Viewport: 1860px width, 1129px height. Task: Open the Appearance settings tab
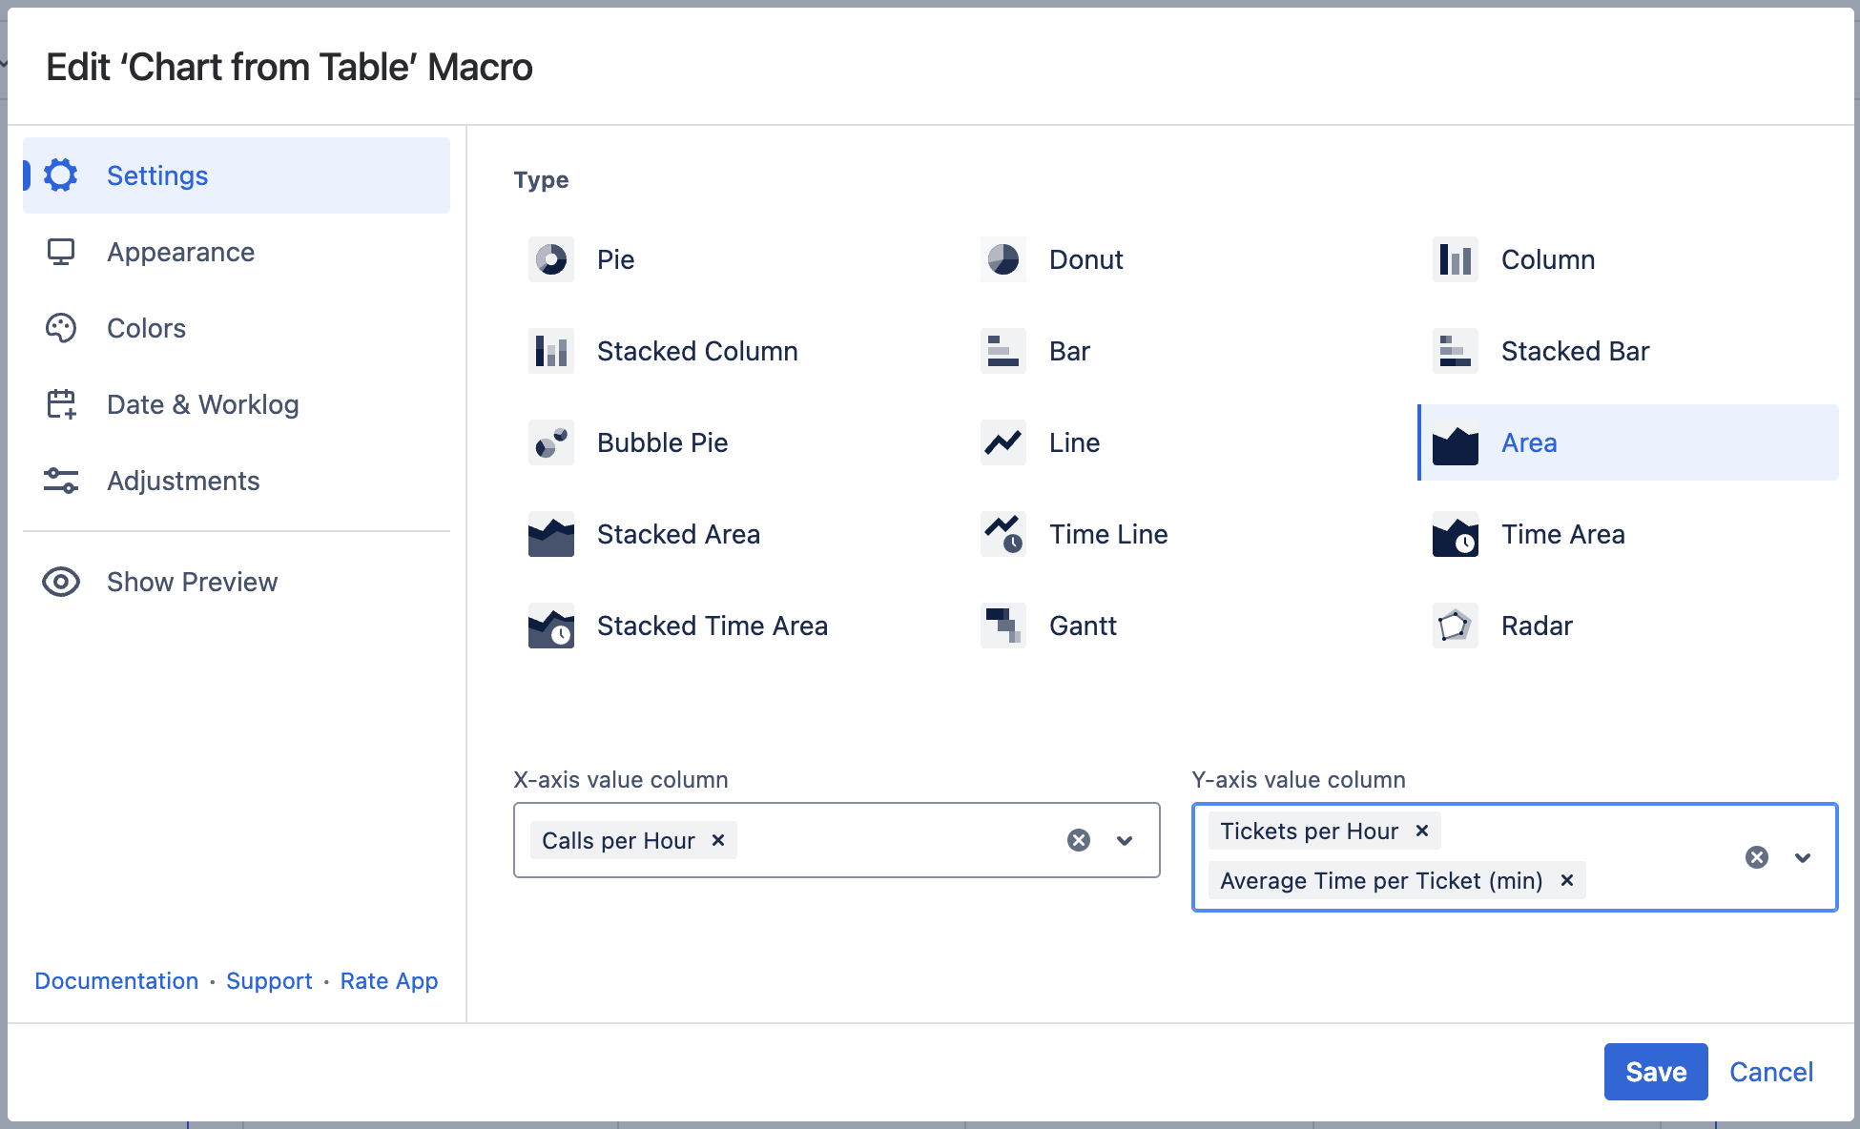[180, 252]
